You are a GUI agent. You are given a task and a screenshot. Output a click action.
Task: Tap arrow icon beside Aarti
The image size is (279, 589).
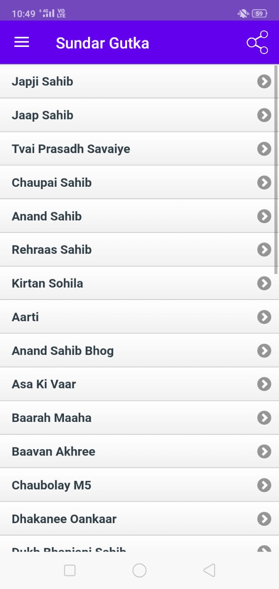(264, 317)
